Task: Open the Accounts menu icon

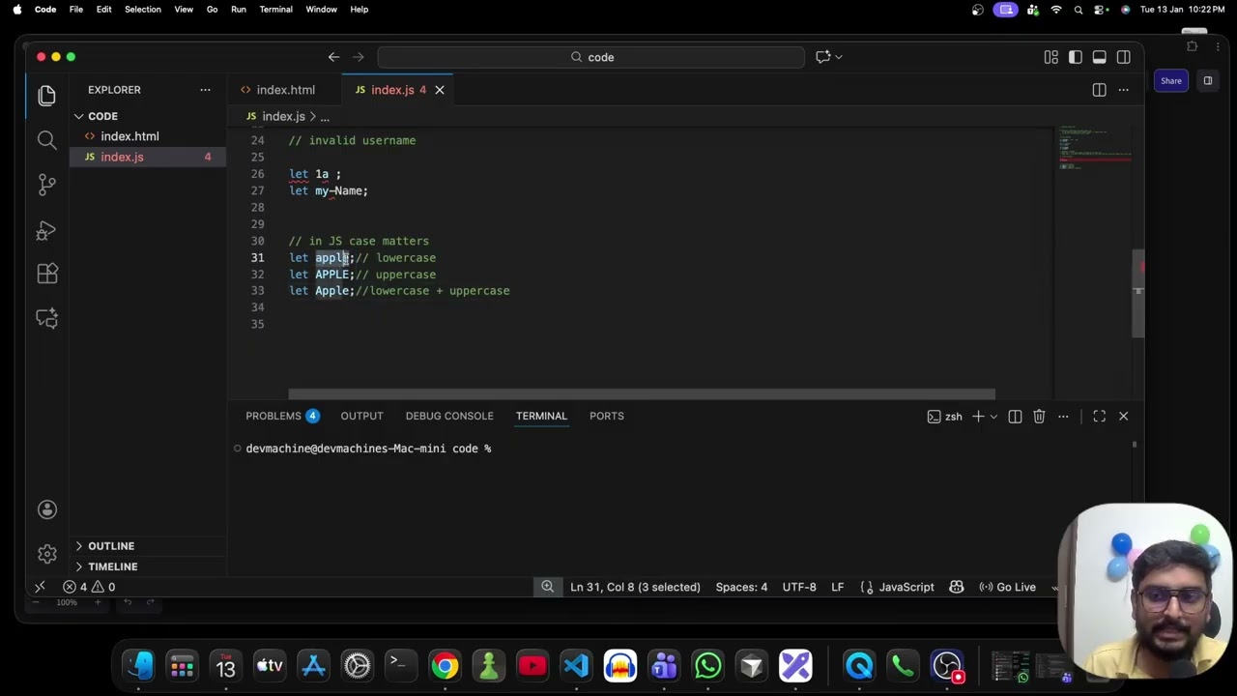Action: 46,509
